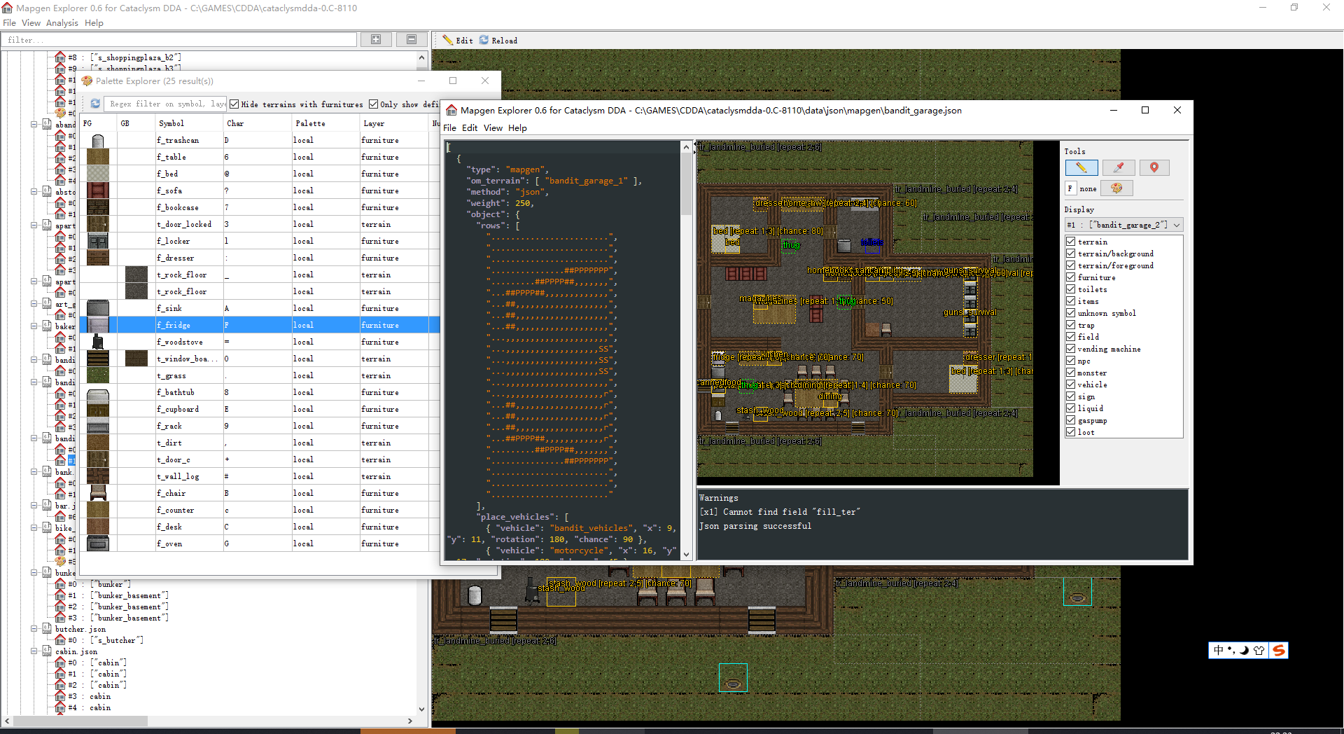This screenshot has width=1344, height=734.
Task: Click the f_chair sprite thumbnail
Action: [x=98, y=493]
